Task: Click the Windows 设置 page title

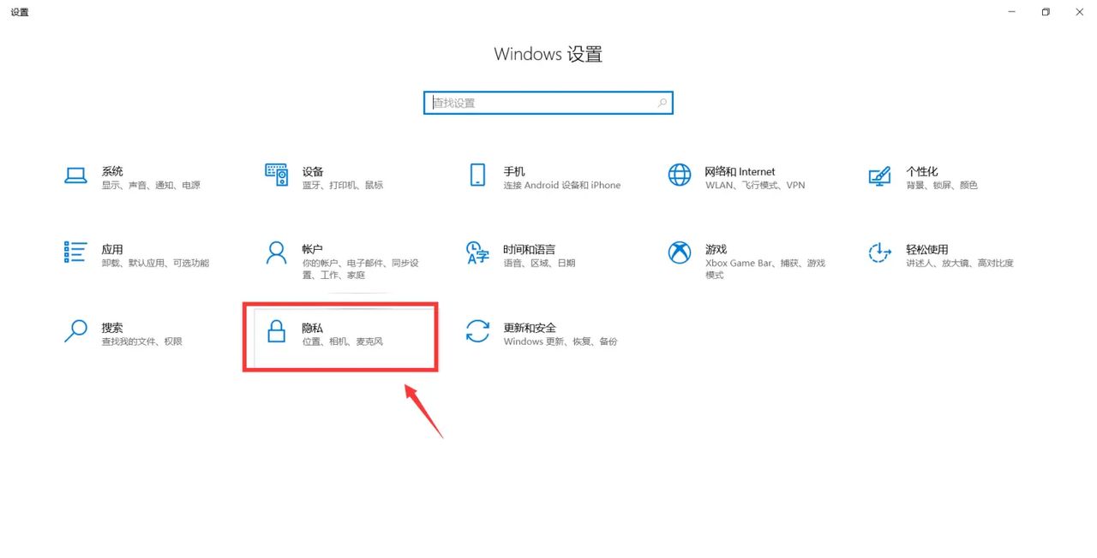Action: (x=548, y=53)
